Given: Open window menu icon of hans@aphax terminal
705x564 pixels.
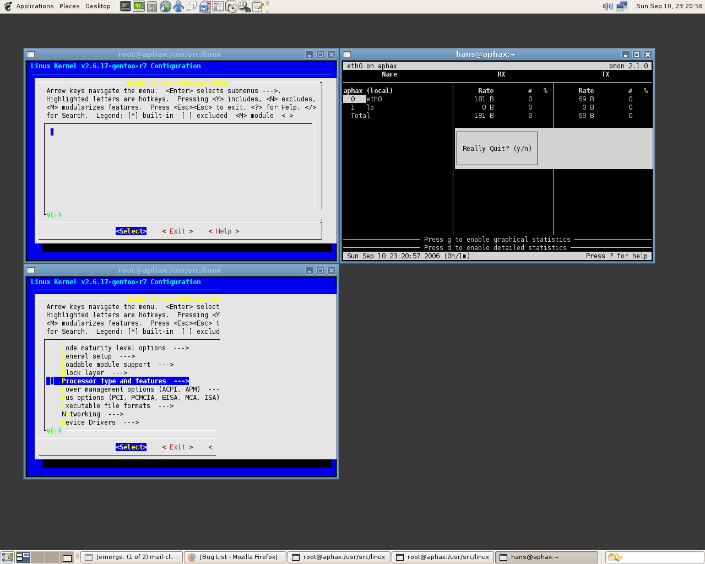Looking at the screenshot, I should pyautogui.click(x=347, y=55).
